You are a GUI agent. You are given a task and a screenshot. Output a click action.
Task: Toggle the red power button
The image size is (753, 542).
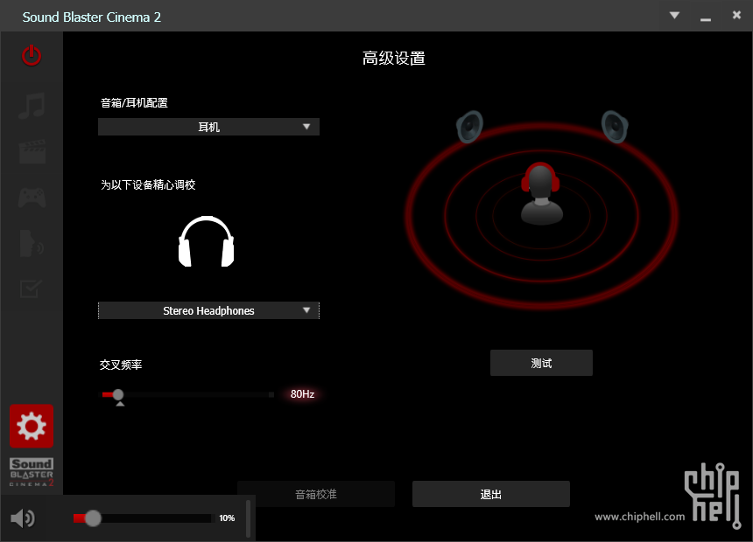pyautogui.click(x=32, y=56)
